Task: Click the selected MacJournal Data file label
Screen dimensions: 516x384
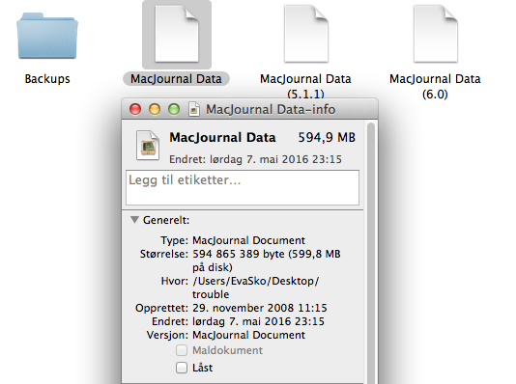Action: [176, 79]
